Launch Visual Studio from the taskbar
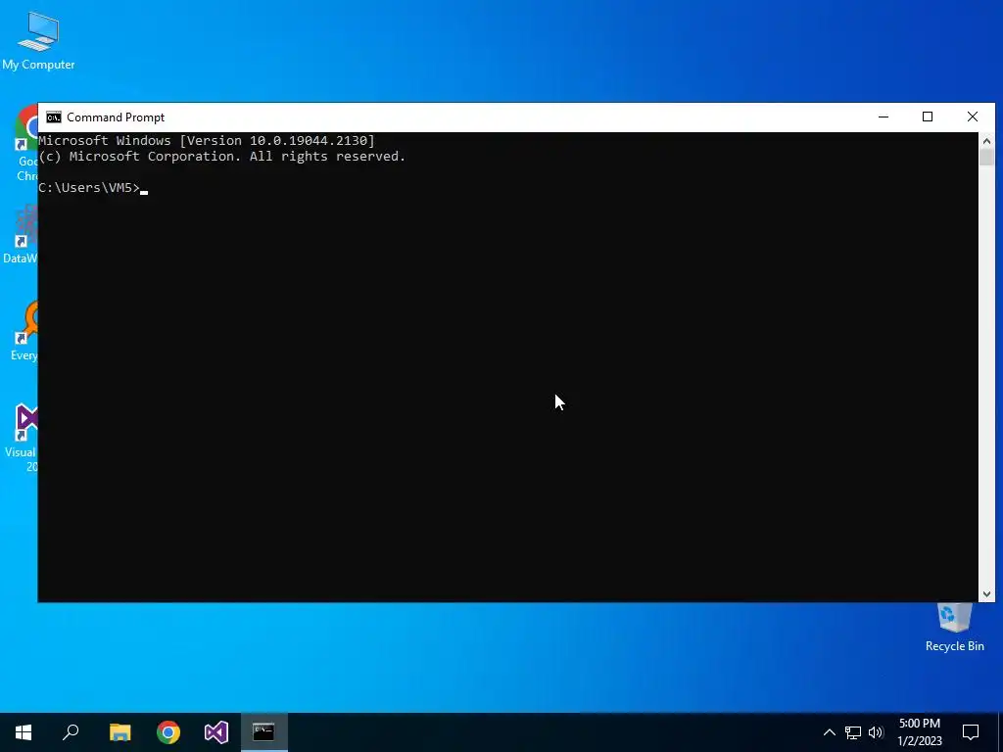 (x=216, y=732)
